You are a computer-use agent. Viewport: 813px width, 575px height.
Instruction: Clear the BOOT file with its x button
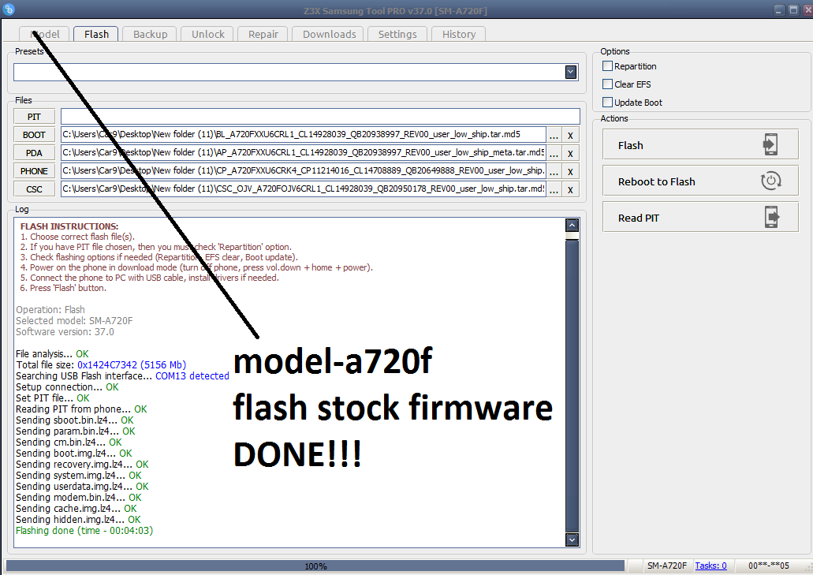coord(570,136)
